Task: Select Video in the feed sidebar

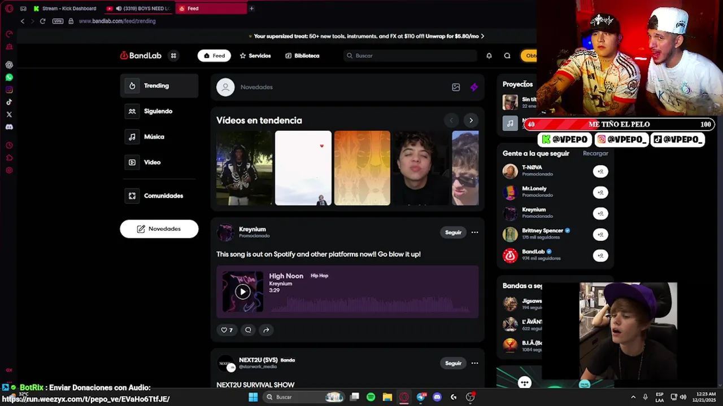Action: 159,162
